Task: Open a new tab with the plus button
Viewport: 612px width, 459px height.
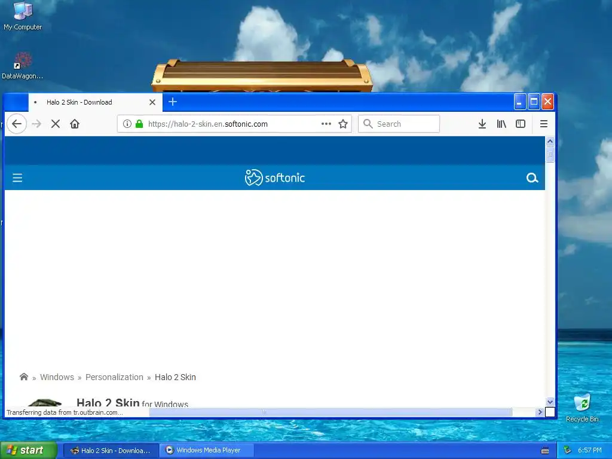Action: 173,102
